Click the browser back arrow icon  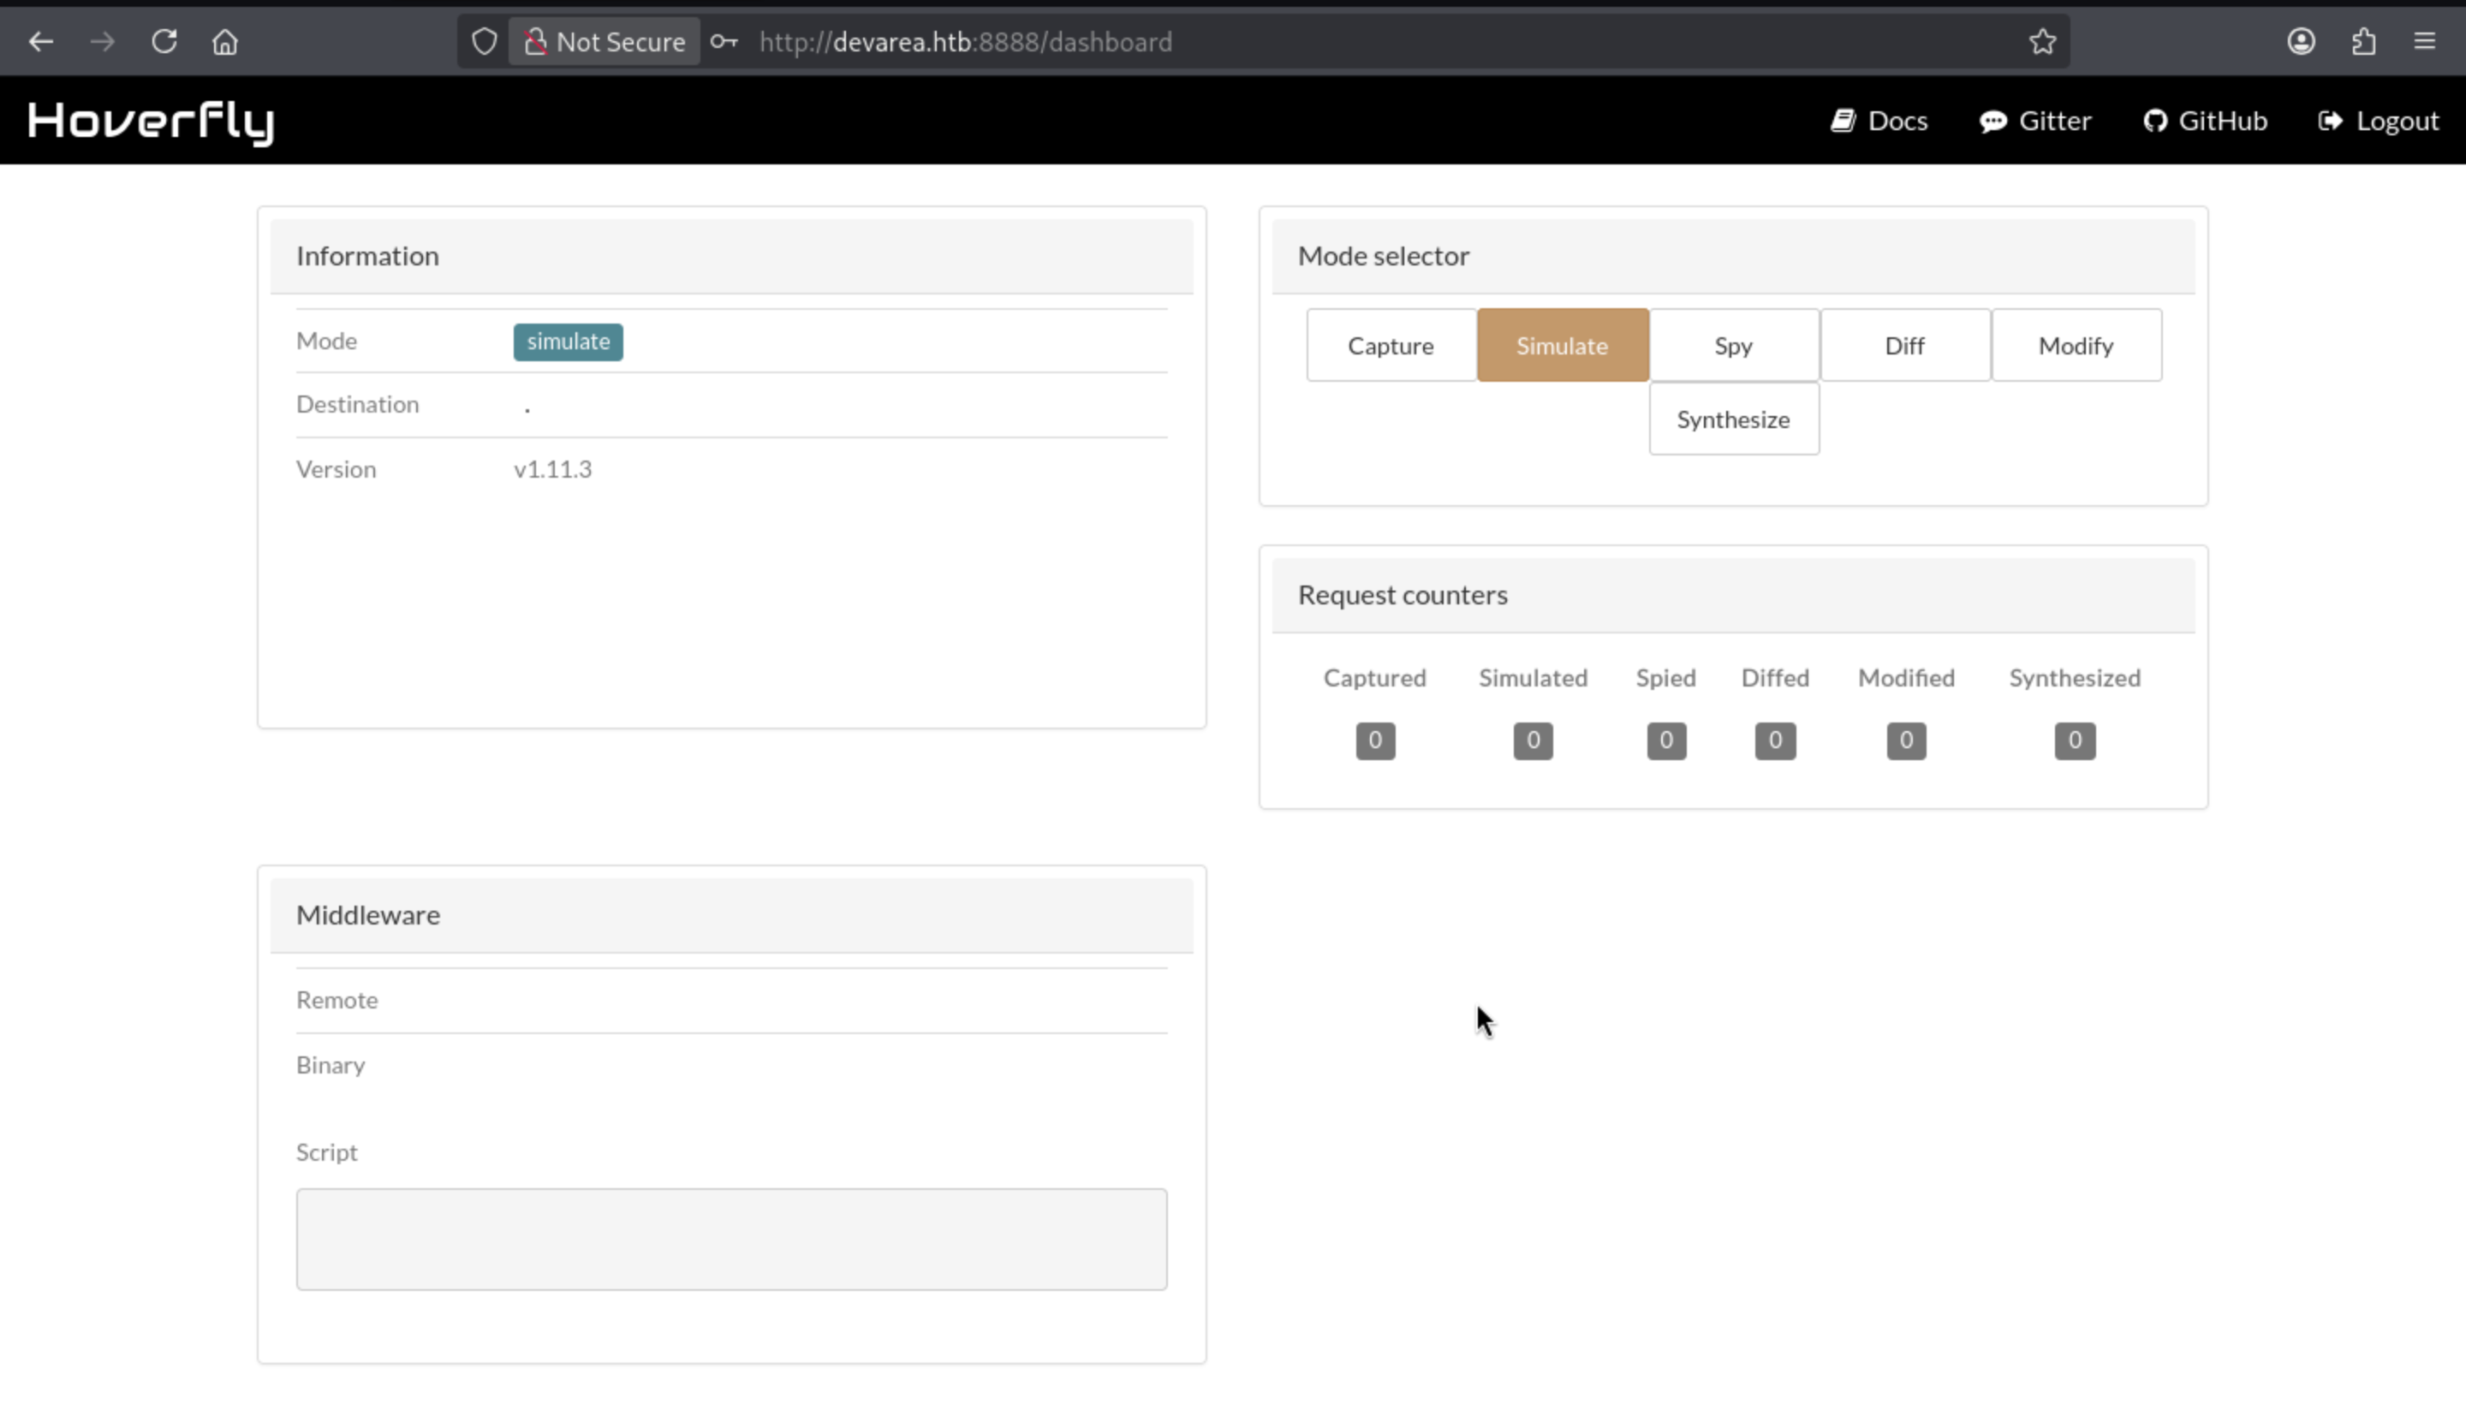41,42
